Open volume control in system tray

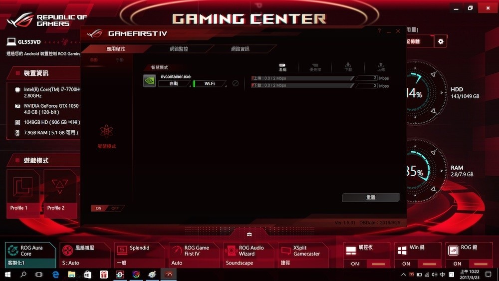click(435, 275)
